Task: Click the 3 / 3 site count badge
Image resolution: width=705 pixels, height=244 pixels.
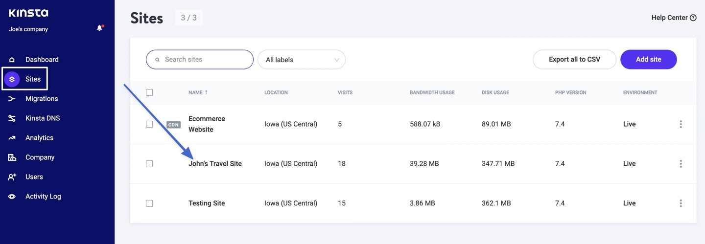Action: click(188, 18)
